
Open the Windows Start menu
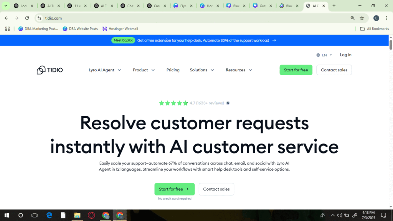coord(7,215)
